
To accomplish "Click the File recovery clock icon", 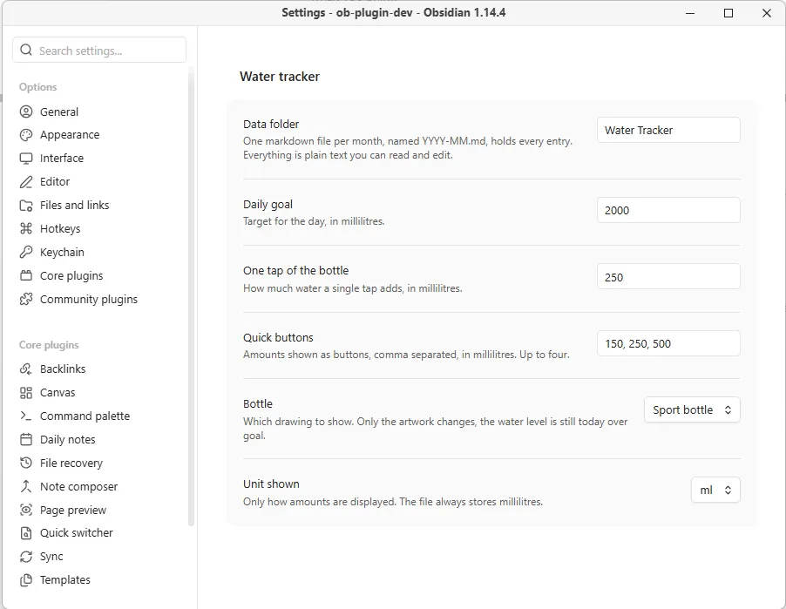I will click(26, 463).
